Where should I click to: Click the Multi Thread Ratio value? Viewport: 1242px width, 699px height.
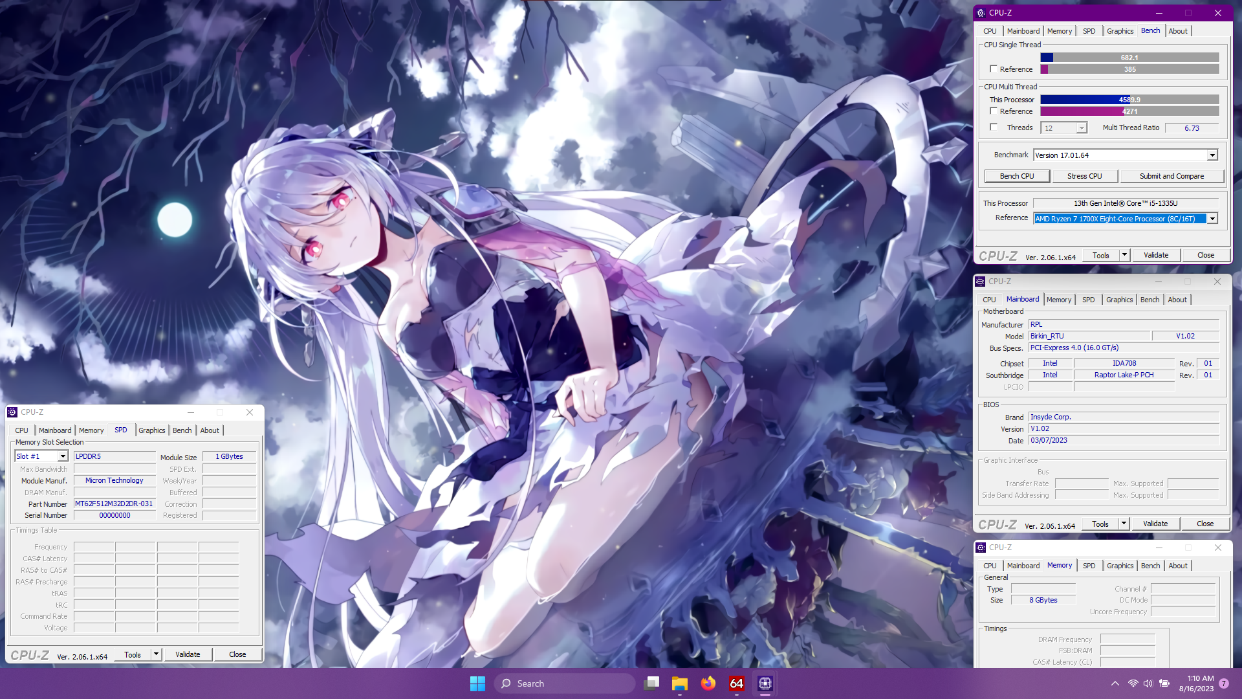(x=1192, y=128)
